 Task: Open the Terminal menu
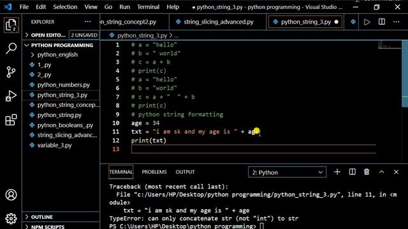coord(149,7)
